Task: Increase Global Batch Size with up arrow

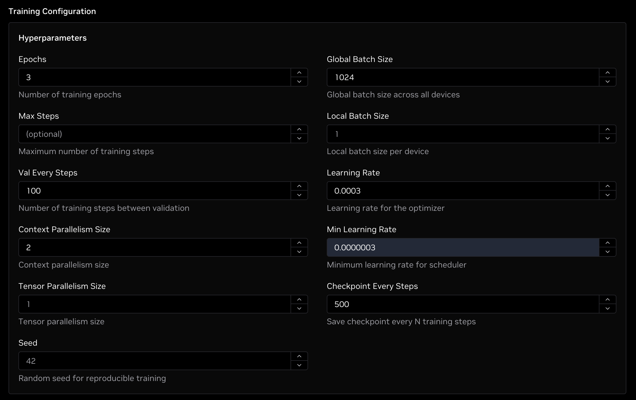Action: [x=607, y=73]
